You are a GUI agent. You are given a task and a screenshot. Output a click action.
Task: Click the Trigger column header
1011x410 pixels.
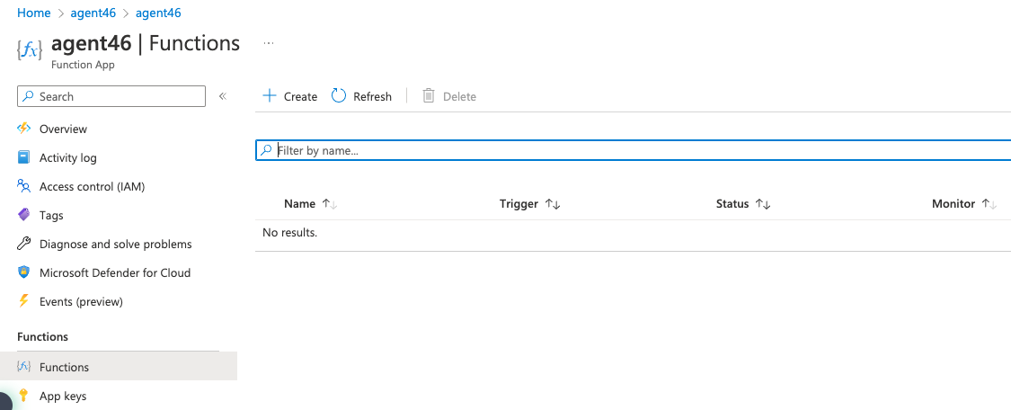(x=519, y=204)
